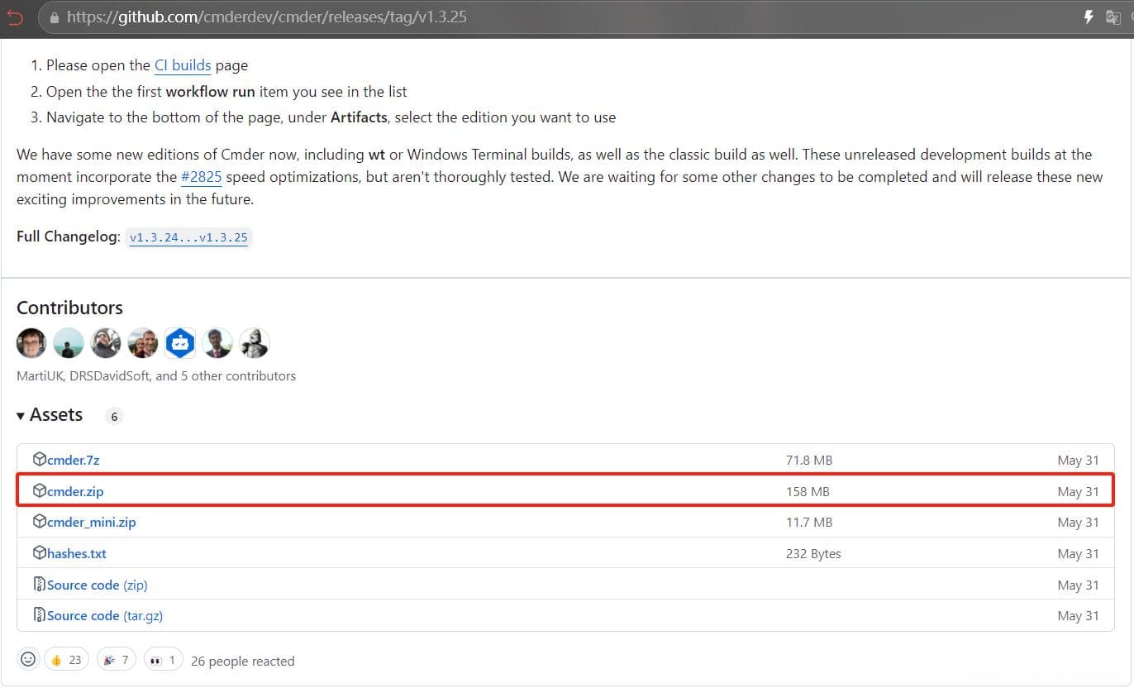Viewport: 1134px width, 688px height.
Task: Click the sixth contributor avatar in suit
Action: pyautogui.click(x=217, y=342)
